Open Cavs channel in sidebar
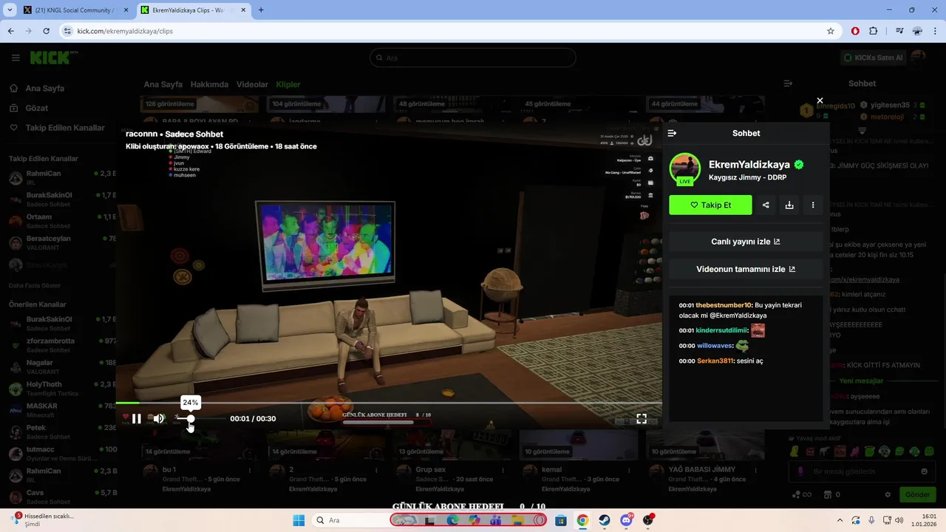Screen dimensions: 946x532 [x=62, y=497]
